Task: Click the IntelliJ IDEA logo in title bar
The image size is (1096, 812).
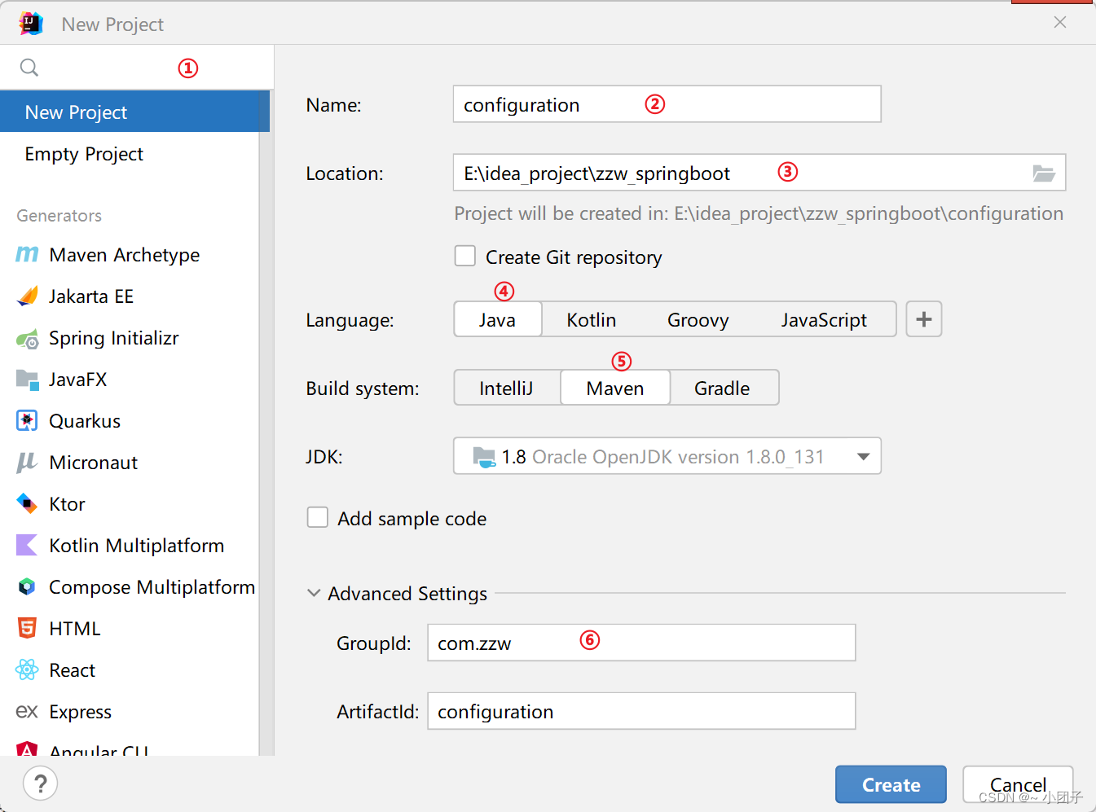Action: pyautogui.click(x=31, y=24)
